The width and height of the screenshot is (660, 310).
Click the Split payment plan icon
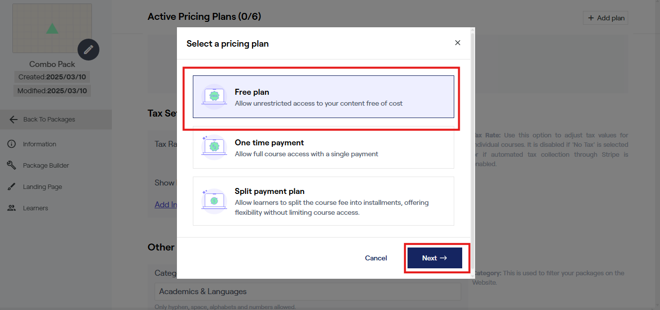214,200
